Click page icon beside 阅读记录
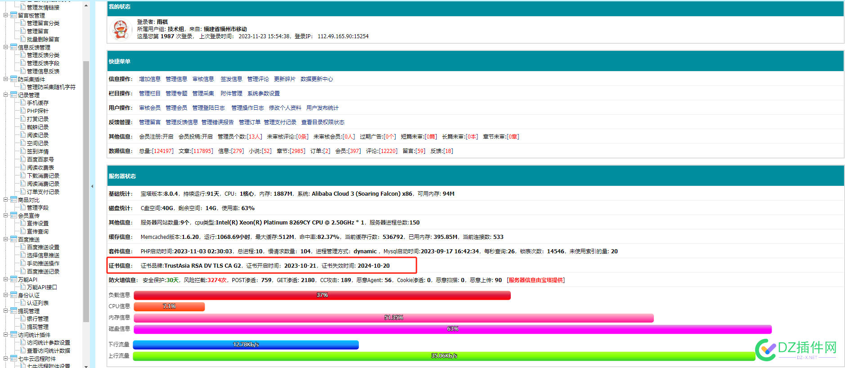This screenshot has width=845, height=368. (23, 135)
